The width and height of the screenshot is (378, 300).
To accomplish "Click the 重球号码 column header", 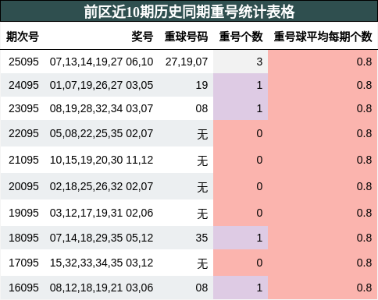I will [186, 37].
